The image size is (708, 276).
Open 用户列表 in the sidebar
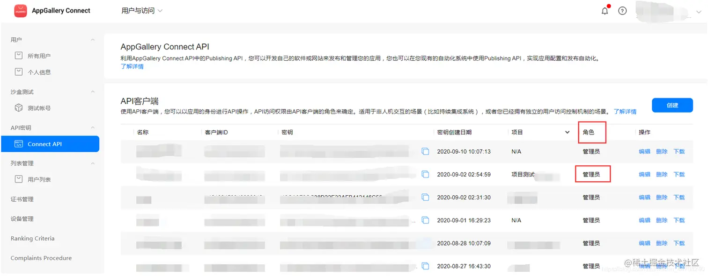pos(39,180)
